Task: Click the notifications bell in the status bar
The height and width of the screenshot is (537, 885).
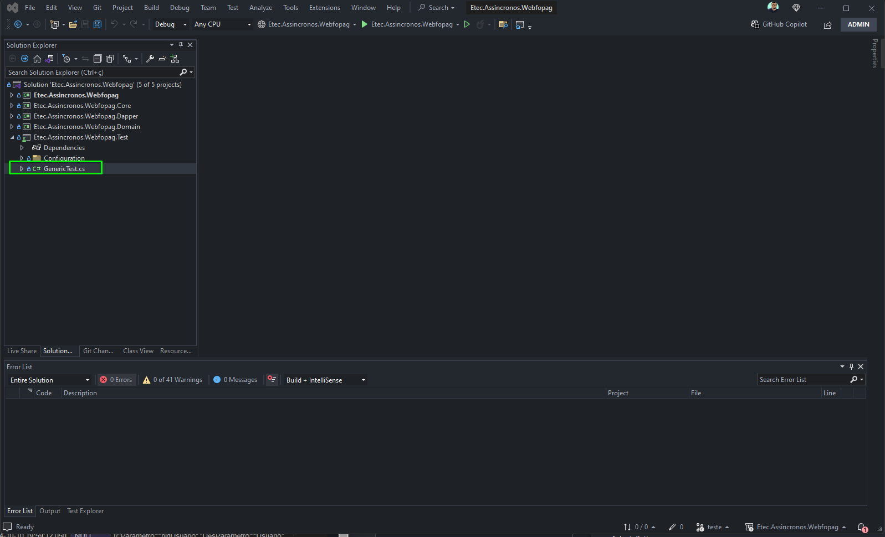Action: click(862, 528)
